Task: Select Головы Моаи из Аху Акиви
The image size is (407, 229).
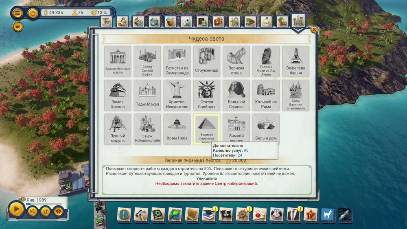Action: [x=266, y=61]
